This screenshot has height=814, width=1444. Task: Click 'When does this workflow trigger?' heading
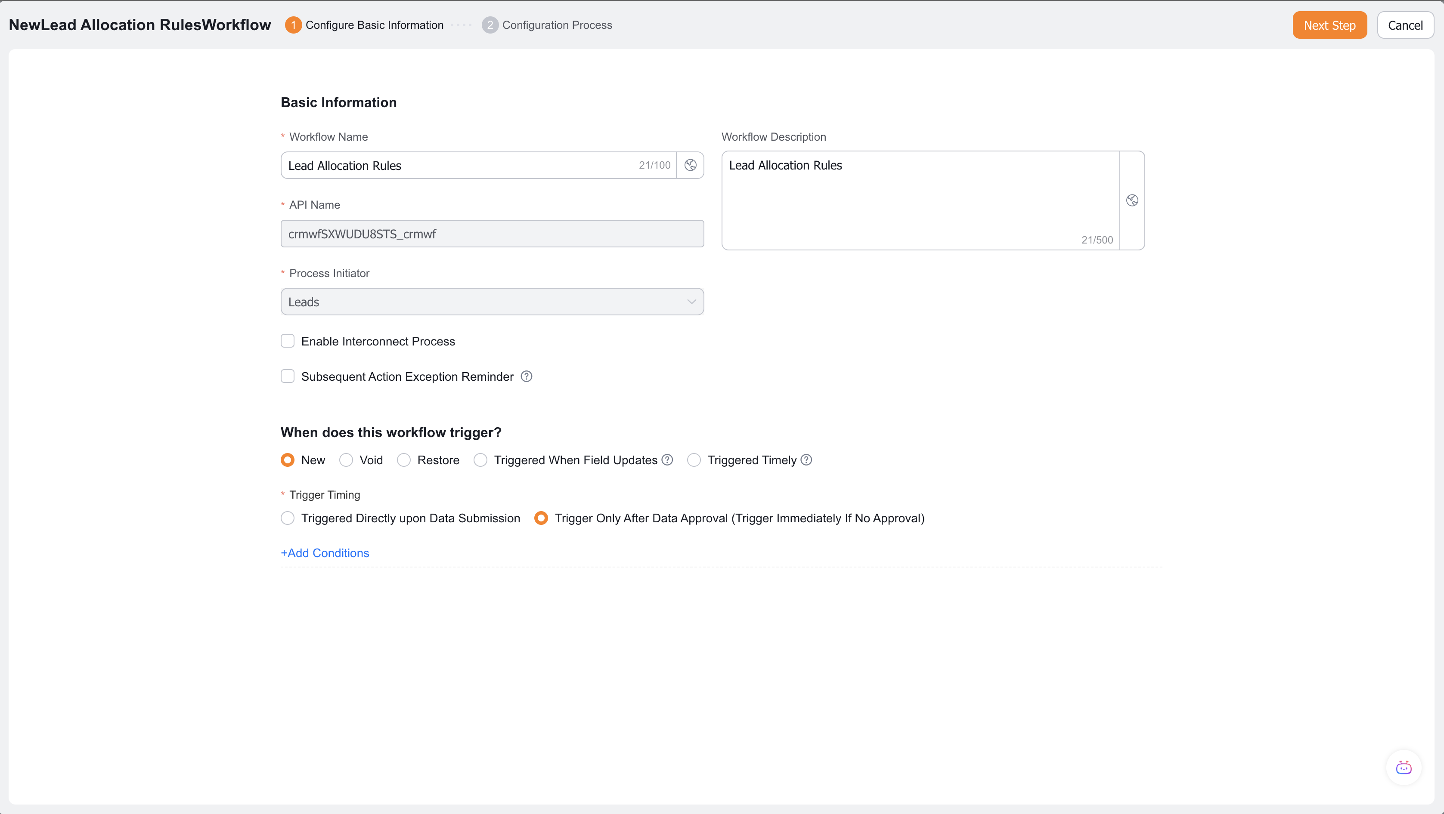(391, 432)
